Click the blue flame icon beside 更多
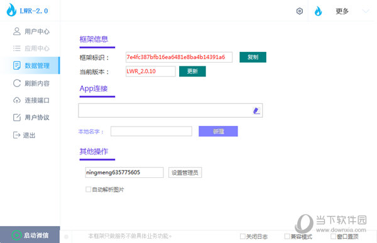This screenshot has width=377, height=243. coord(318,11)
